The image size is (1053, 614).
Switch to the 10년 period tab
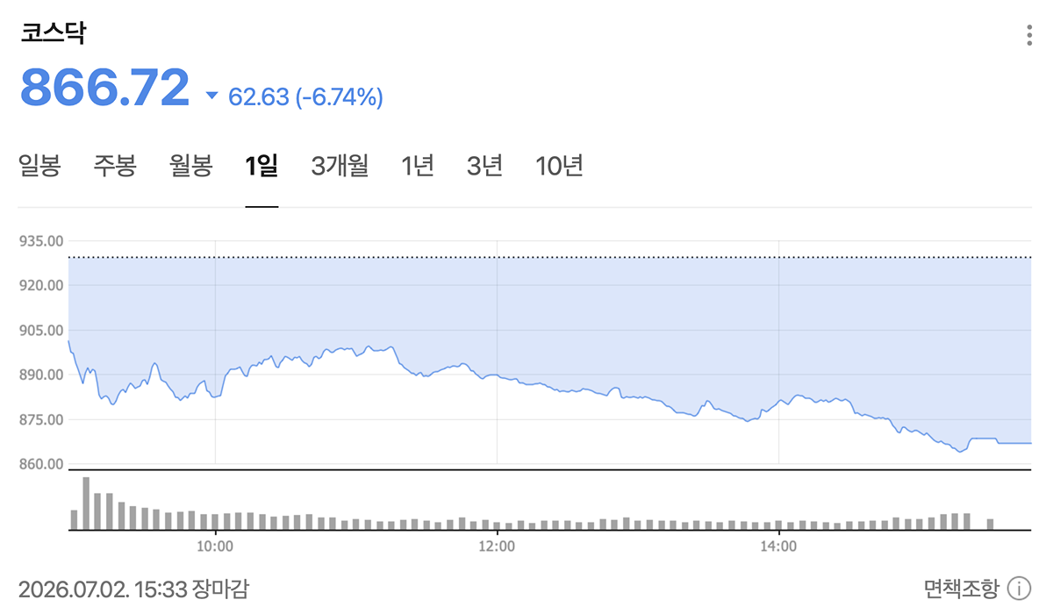559,166
